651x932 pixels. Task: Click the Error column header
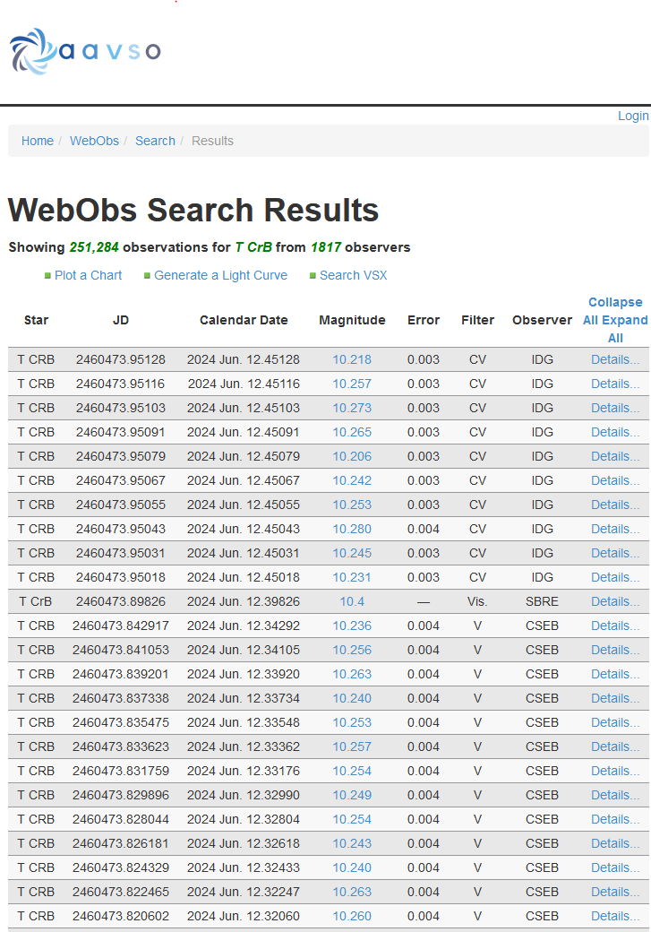click(x=424, y=321)
